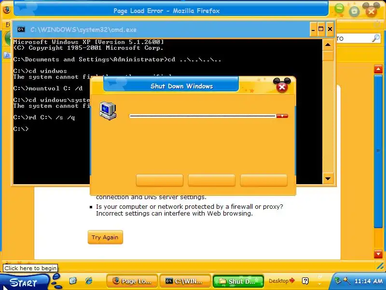Close Firefox using the Mickey X button

[371, 10]
